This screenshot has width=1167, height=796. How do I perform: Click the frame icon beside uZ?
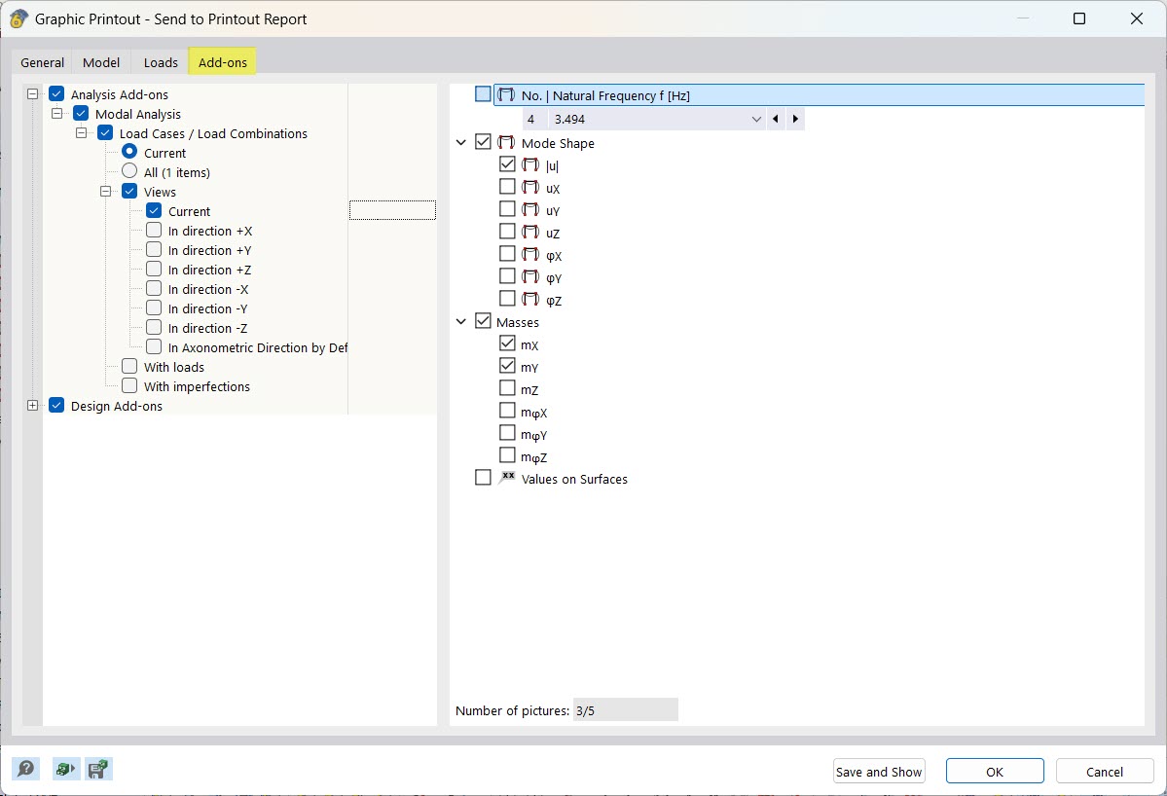coord(530,232)
